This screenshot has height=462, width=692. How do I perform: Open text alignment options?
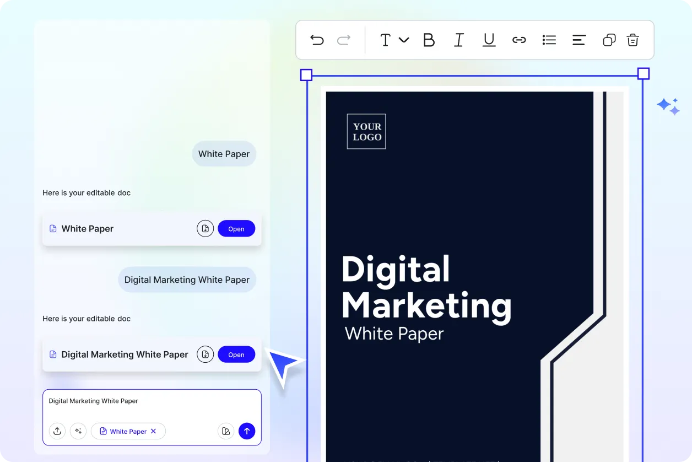tap(579, 40)
